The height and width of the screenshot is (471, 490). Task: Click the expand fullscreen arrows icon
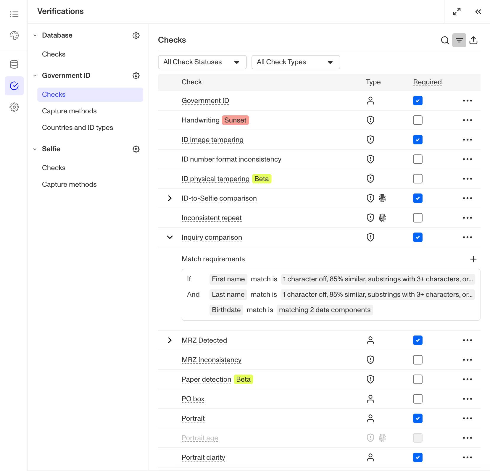point(457,12)
